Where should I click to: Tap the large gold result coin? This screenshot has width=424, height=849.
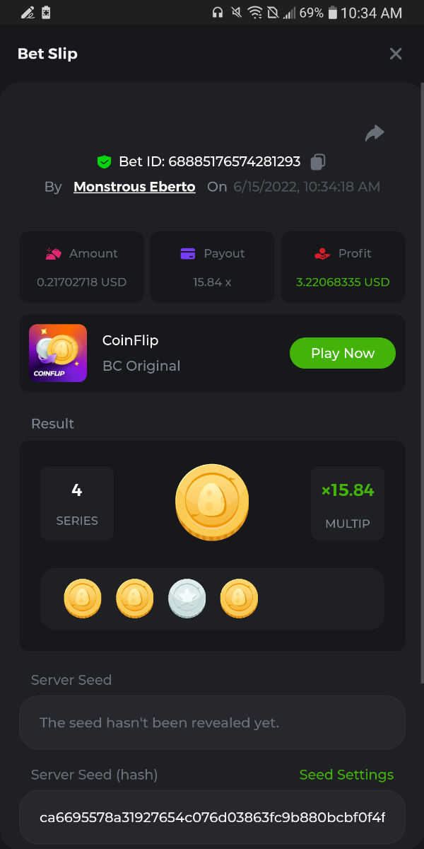(212, 502)
